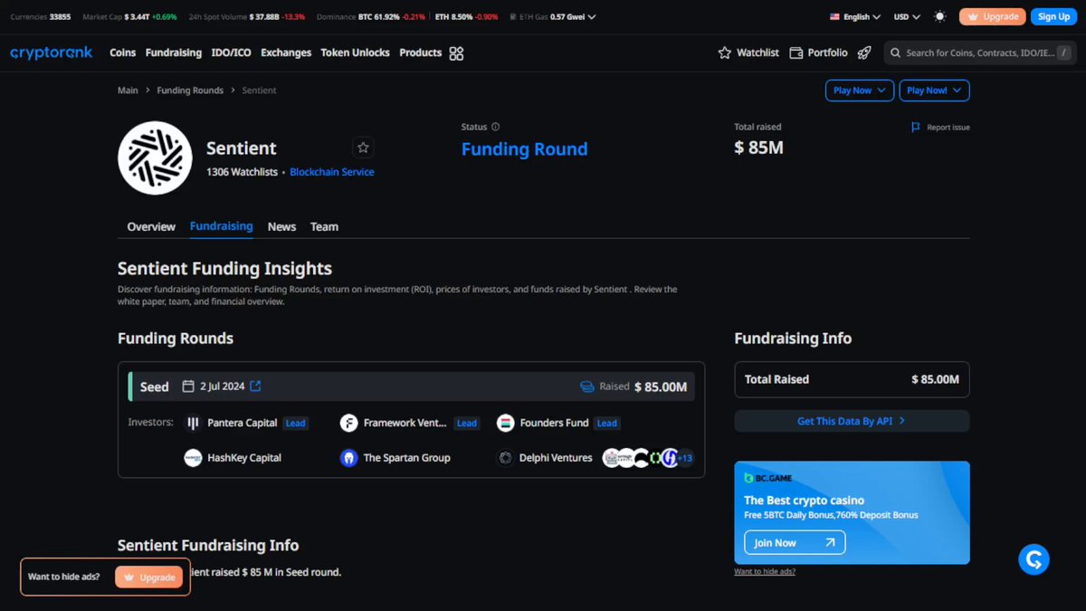Open the HashKey Capital investor link
Image resolution: width=1086 pixels, height=611 pixels.
tap(244, 458)
